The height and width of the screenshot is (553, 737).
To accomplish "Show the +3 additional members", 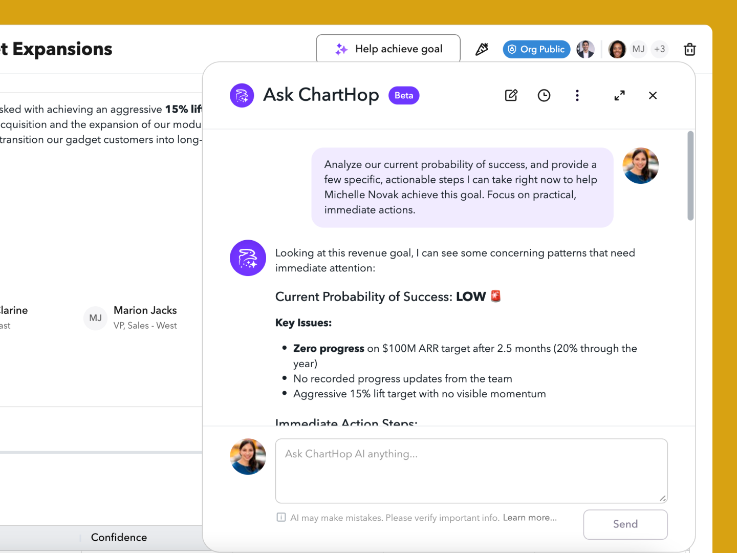I will coord(659,49).
